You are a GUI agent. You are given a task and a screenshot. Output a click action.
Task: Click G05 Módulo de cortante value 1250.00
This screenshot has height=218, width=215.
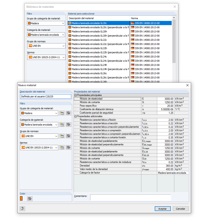click(x=165, y=159)
